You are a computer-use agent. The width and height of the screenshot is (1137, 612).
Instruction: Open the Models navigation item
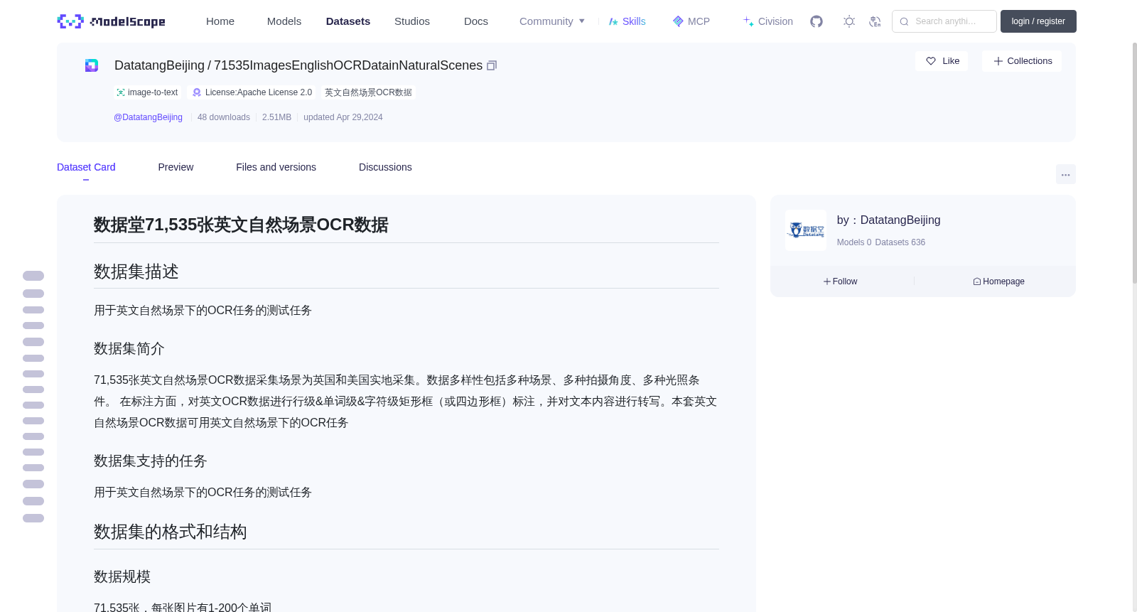click(284, 21)
